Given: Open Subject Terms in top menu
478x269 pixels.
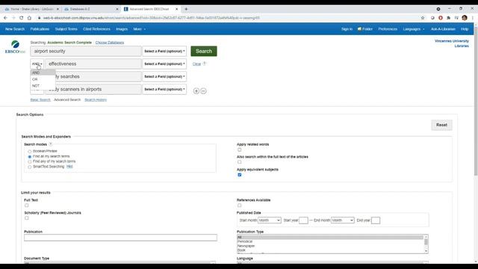Looking at the screenshot, I should 66,29.
